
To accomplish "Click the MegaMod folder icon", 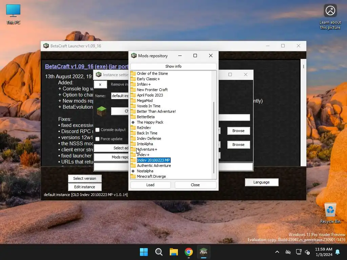I will coord(133,101).
